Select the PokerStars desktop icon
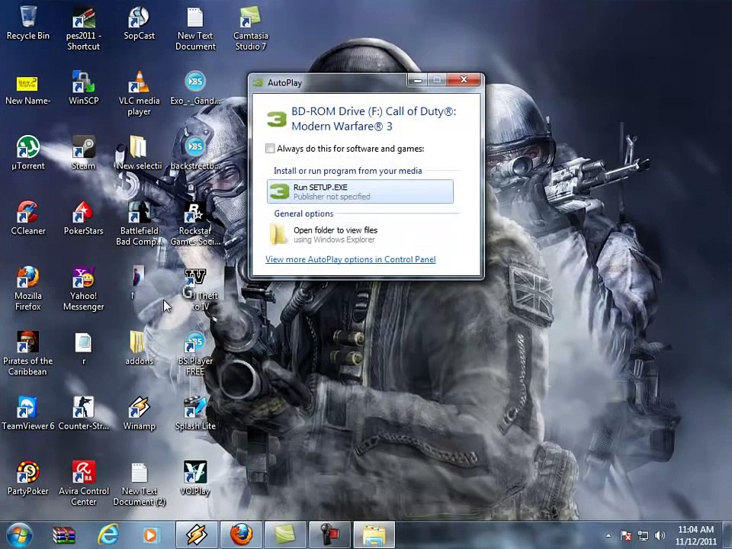 coord(84,217)
